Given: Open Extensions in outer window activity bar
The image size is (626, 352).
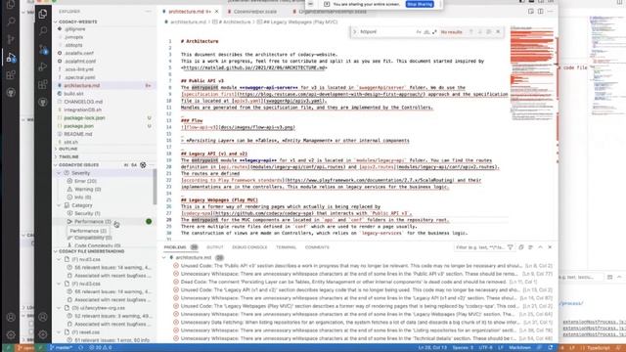Looking at the screenshot, I should pos(11,74).
